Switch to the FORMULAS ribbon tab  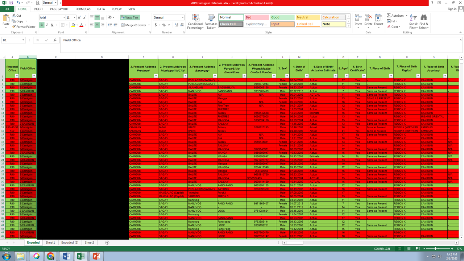pyautogui.click(x=83, y=9)
